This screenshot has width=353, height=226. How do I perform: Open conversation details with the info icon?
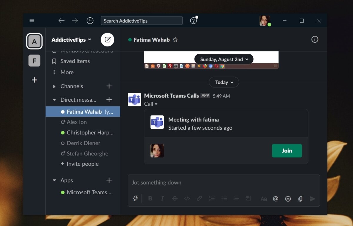[x=315, y=39]
